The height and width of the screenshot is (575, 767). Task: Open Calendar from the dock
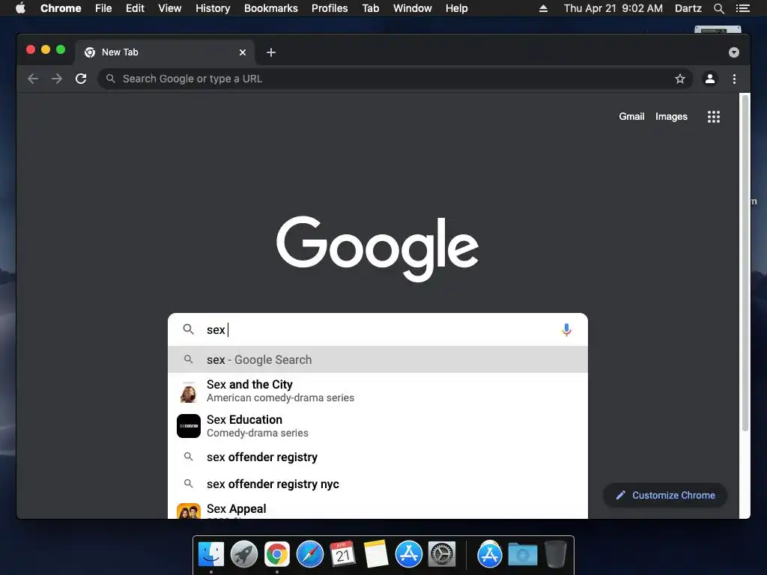(342, 555)
